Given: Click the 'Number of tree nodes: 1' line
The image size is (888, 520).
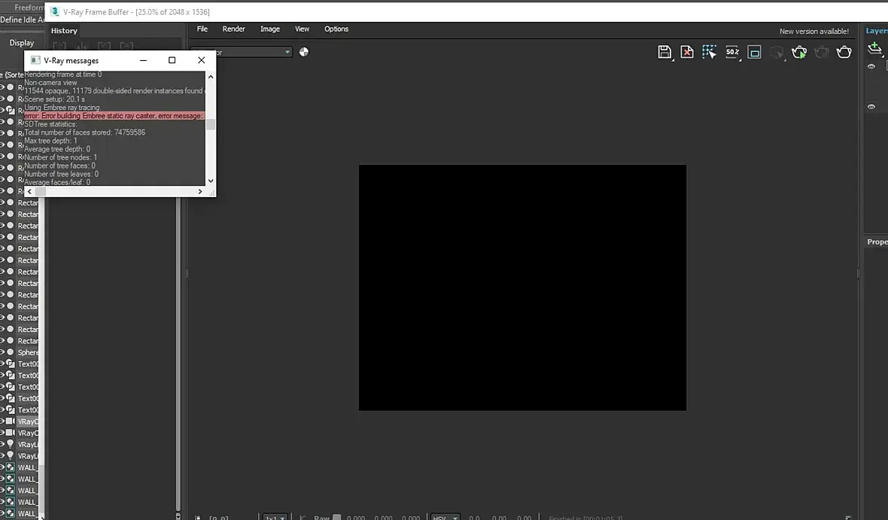Looking at the screenshot, I should [61, 157].
